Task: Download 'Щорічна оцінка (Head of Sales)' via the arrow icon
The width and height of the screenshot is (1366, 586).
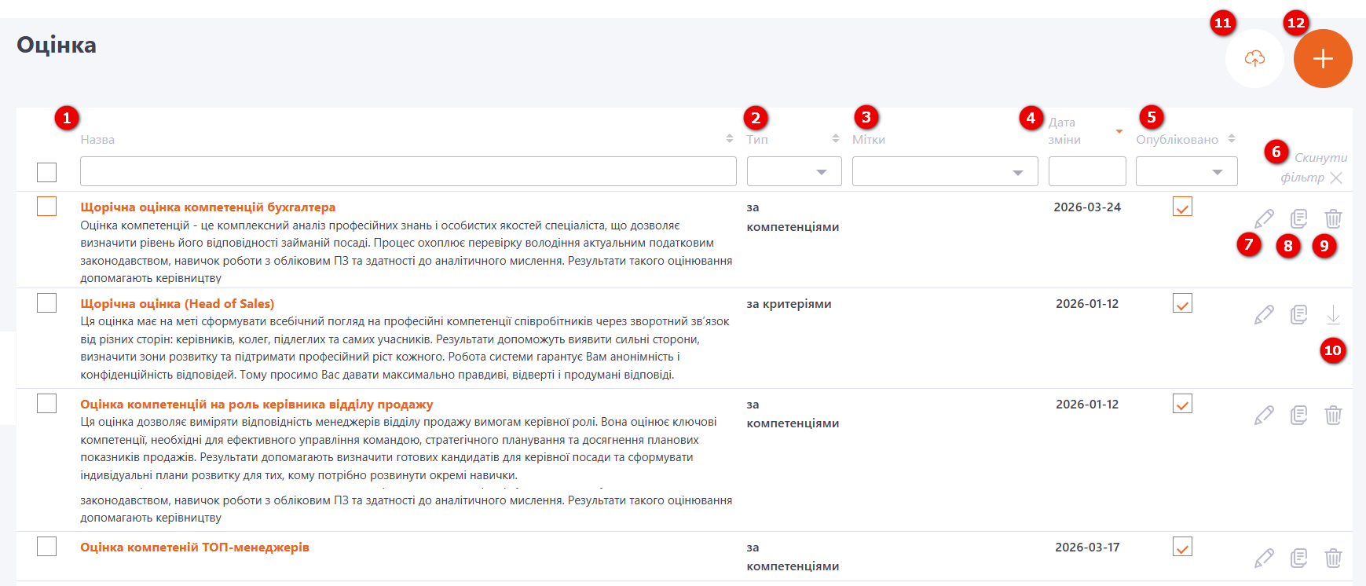Action: pos(1333,315)
